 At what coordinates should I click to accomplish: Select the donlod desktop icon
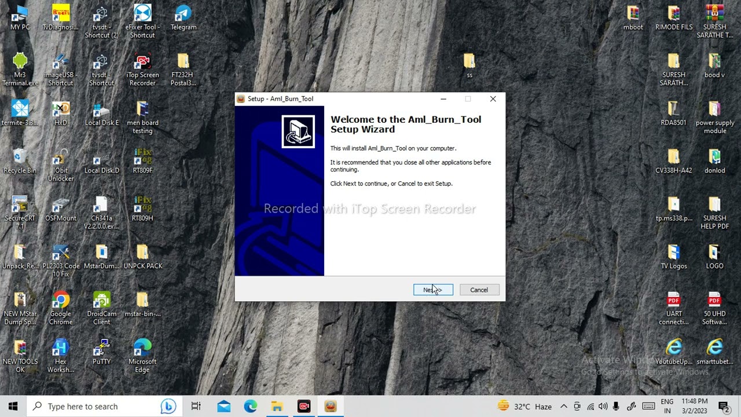point(714,160)
